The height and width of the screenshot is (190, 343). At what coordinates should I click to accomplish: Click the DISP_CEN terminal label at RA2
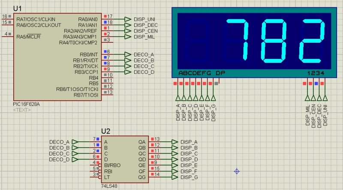click(x=146, y=31)
